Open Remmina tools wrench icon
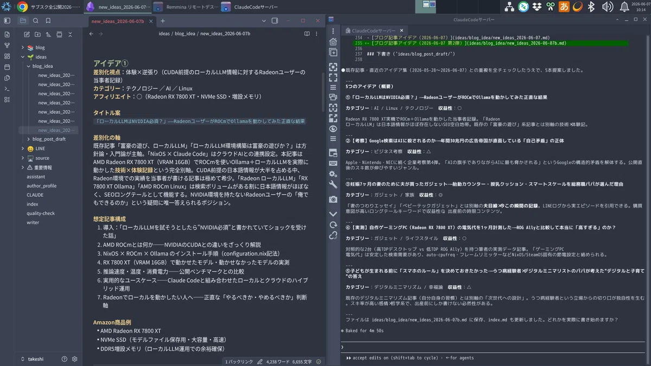Screen dimensions: 651x366 click(333, 184)
